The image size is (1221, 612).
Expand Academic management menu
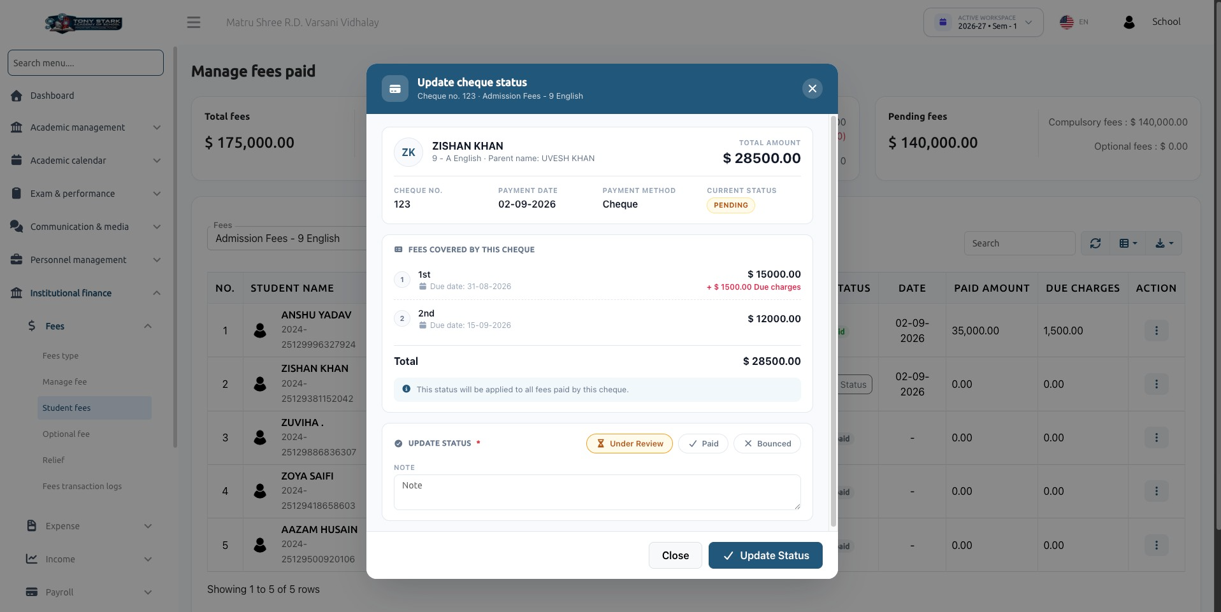point(85,127)
